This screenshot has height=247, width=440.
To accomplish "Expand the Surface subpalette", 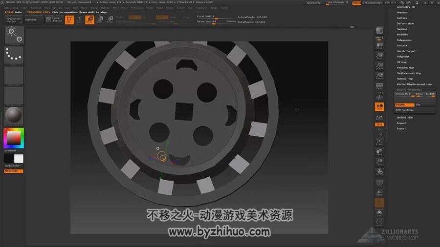I will (402, 18).
